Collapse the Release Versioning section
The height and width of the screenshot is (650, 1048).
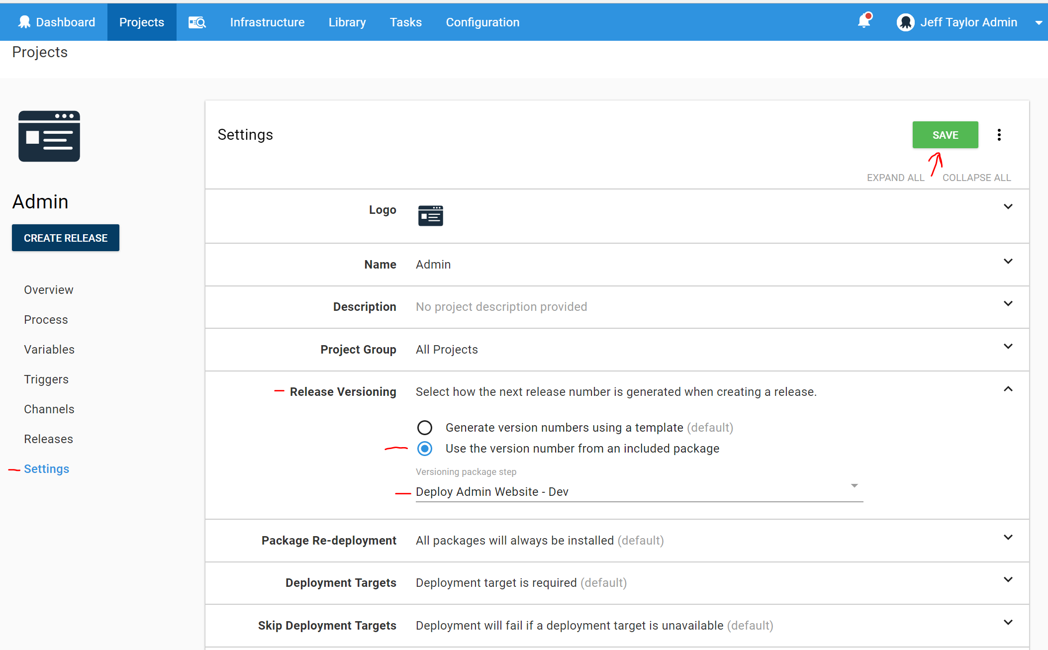coord(1008,389)
